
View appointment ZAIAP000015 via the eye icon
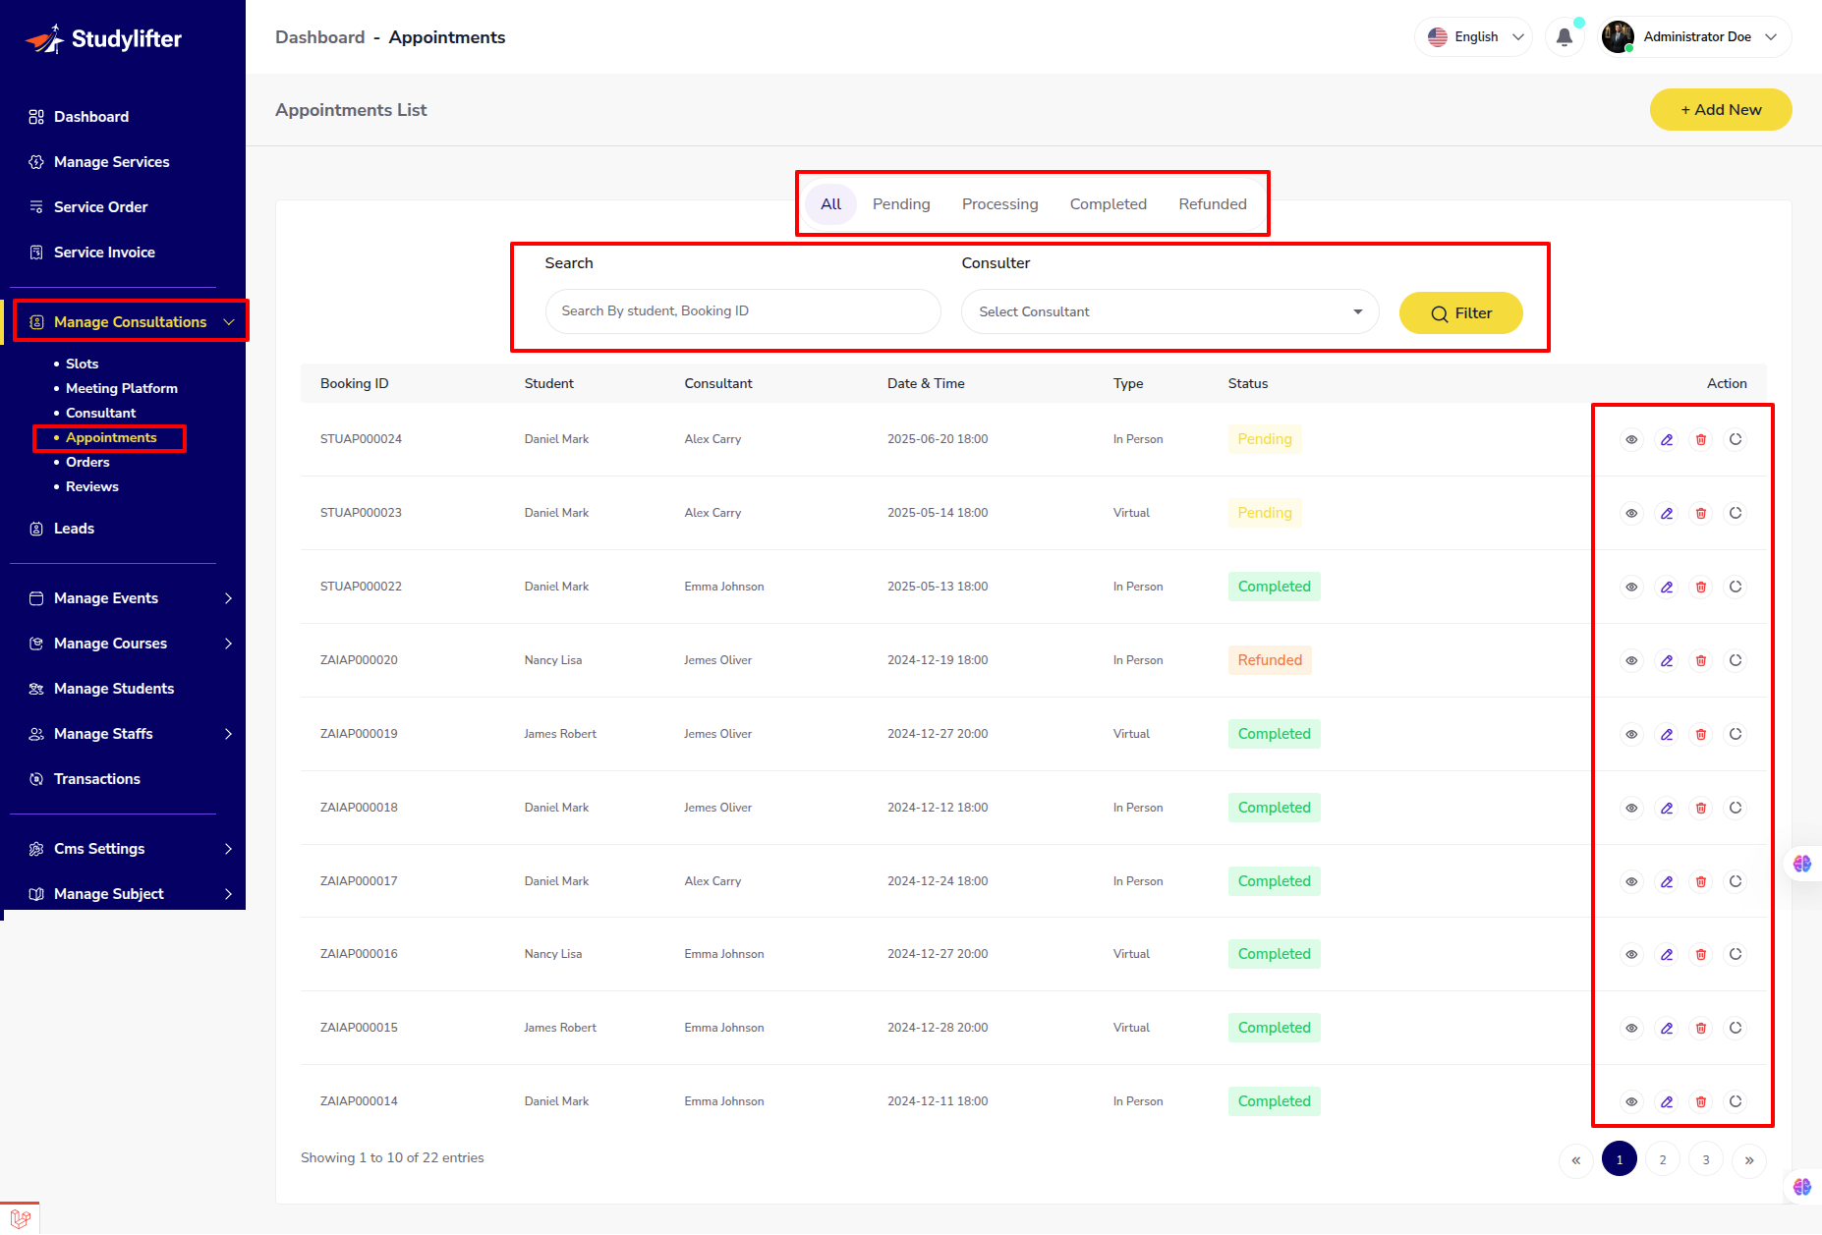(1631, 1028)
